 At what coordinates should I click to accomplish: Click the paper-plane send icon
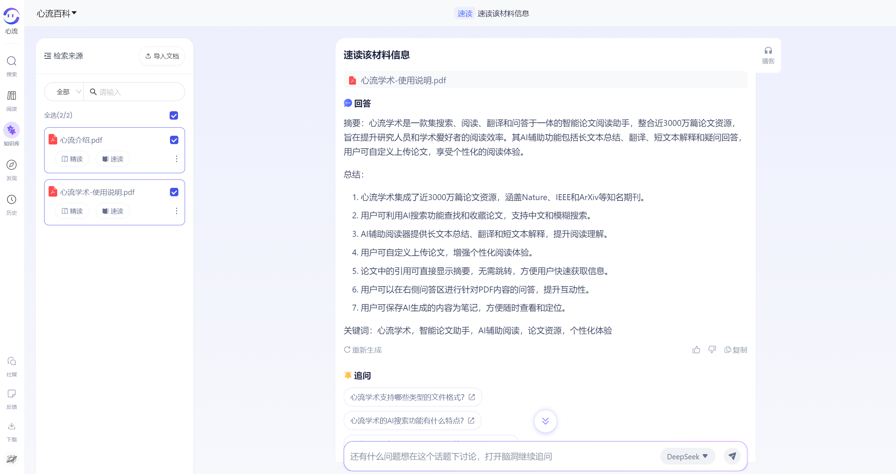point(732,456)
